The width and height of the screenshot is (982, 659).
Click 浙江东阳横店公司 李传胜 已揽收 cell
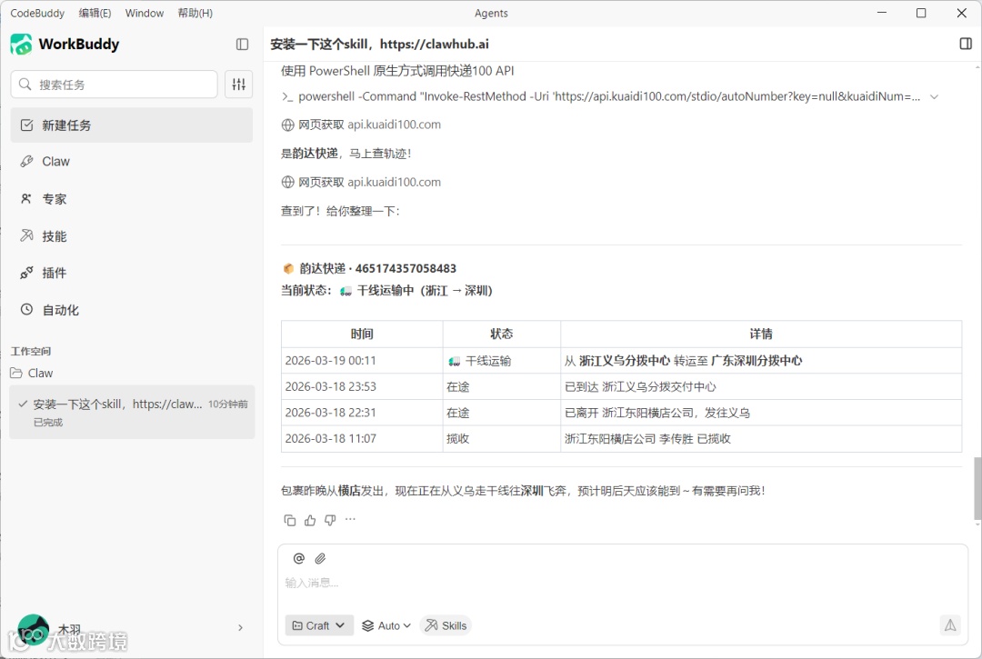(x=761, y=439)
